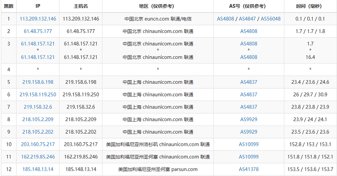Click the AS4847 link in hop 1

pos(247,19)
